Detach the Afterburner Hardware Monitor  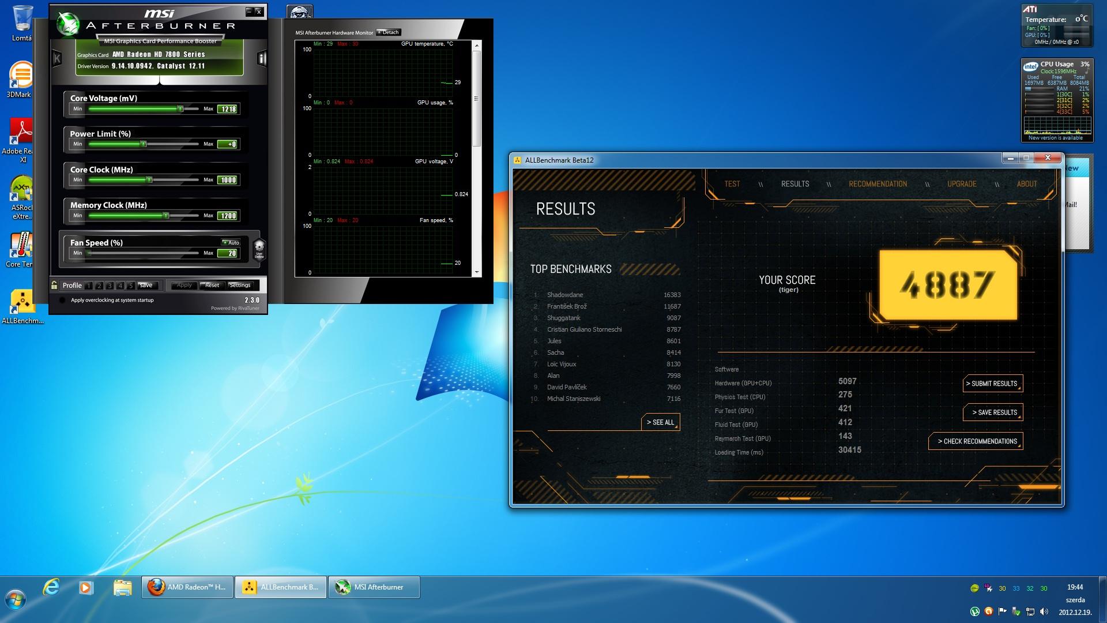coord(388,32)
